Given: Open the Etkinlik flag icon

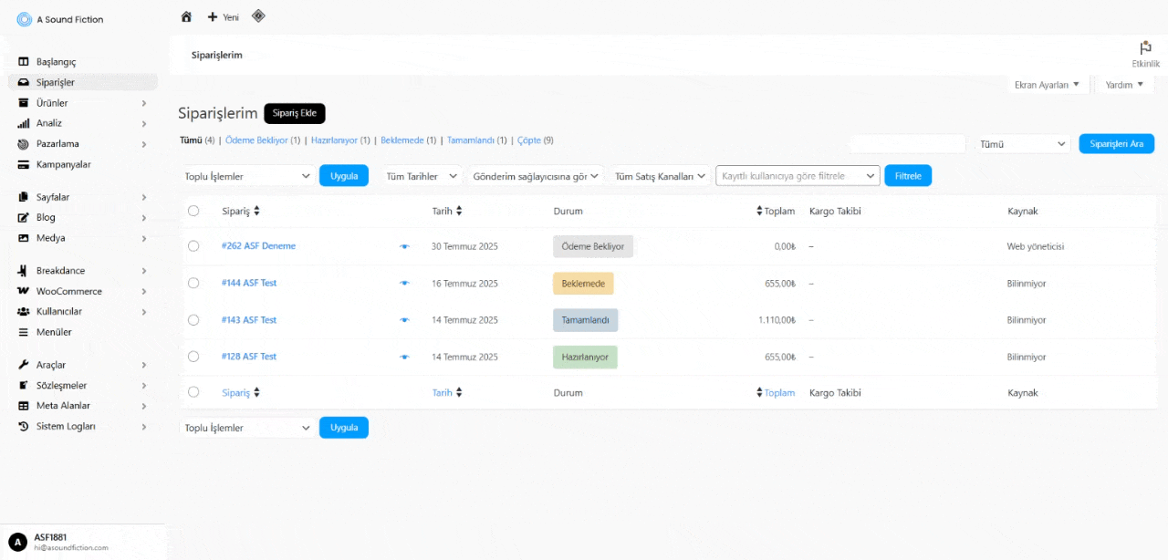Looking at the screenshot, I should click(x=1145, y=47).
